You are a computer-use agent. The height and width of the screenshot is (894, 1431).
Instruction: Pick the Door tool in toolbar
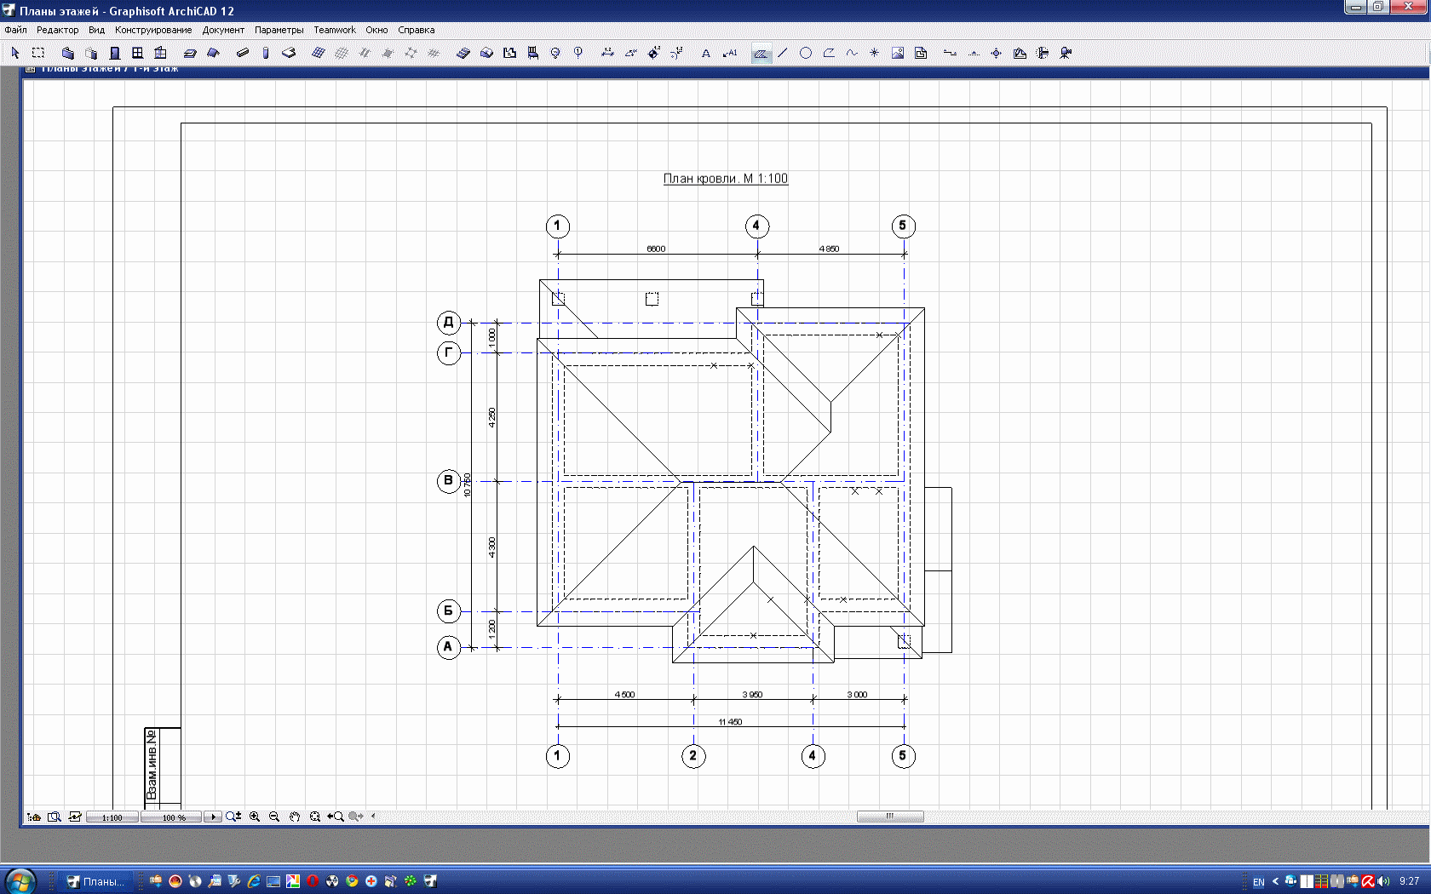pyautogui.click(x=114, y=53)
